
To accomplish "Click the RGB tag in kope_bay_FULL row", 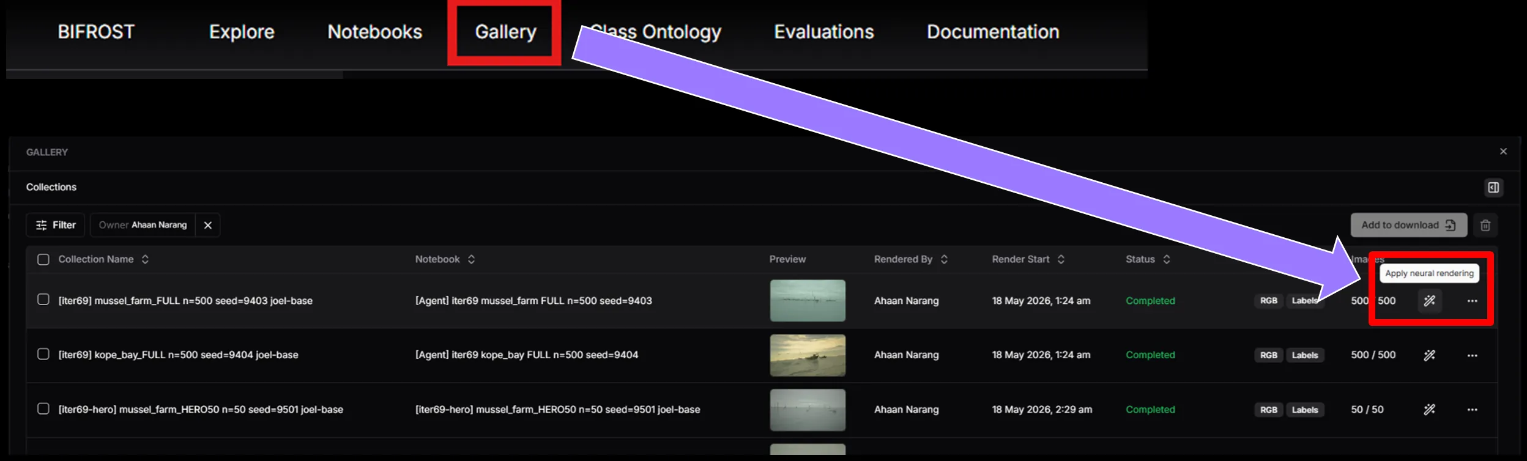I will [1268, 355].
